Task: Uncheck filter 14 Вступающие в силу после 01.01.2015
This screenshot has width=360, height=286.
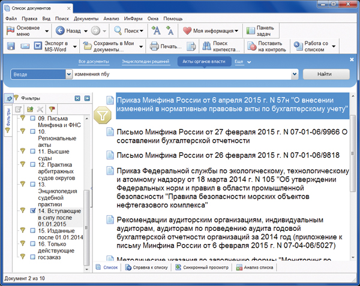Action: 33,211
